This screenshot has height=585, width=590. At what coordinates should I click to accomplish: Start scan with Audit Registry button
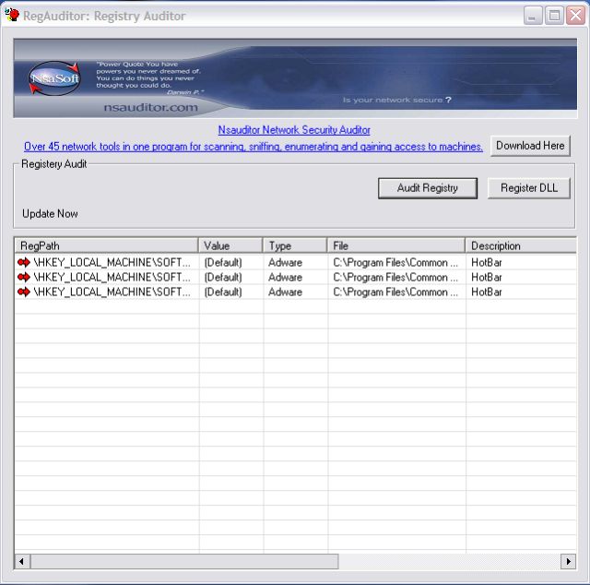428,188
